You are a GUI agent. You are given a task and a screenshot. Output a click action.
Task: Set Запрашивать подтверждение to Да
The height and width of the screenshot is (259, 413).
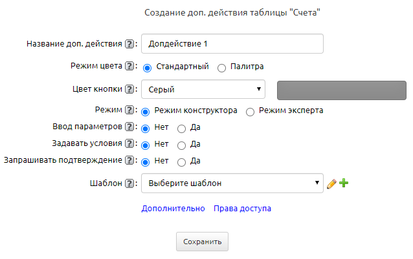coord(182,161)
